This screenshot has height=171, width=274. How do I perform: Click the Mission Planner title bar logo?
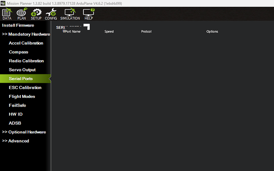coord(3,3)
